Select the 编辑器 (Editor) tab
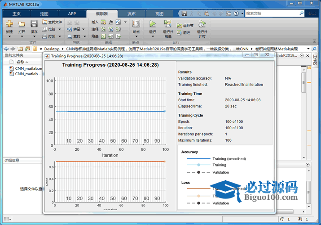The width and height of the screenshot is (321, 225). pos(102,14)
